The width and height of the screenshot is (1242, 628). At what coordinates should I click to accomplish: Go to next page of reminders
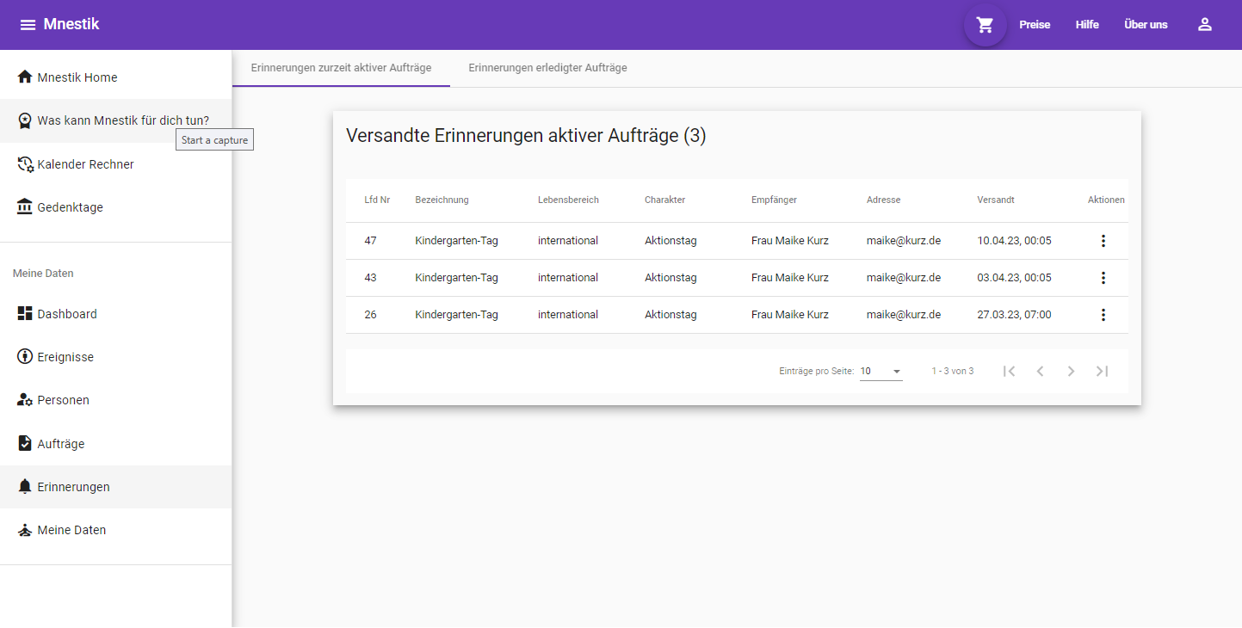tap(1071, 372)
